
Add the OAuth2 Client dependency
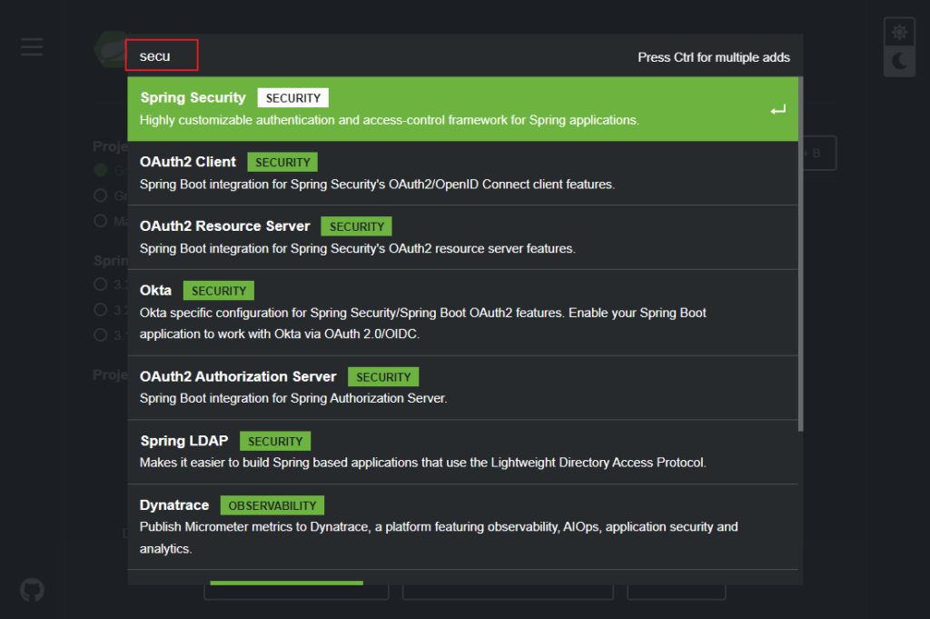462,173
